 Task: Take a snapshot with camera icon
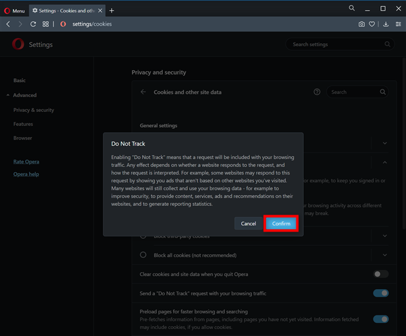[x=362, y=24]
